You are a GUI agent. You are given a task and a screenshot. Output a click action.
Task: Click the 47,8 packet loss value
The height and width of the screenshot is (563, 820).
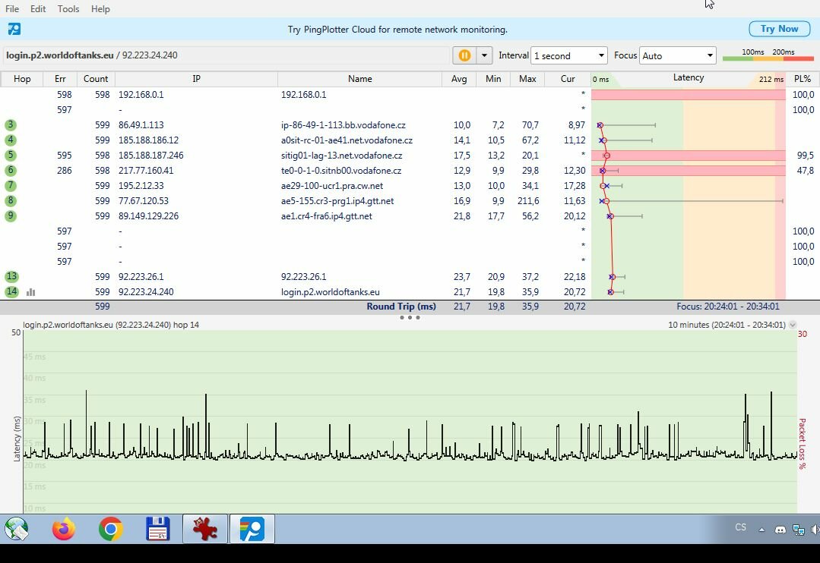pyautogui.click(x=806, y=170)
